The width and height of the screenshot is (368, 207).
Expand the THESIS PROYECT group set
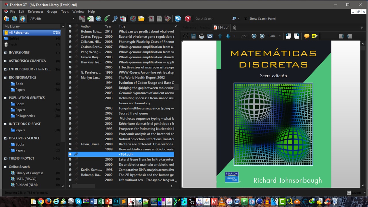click(5, 158)
